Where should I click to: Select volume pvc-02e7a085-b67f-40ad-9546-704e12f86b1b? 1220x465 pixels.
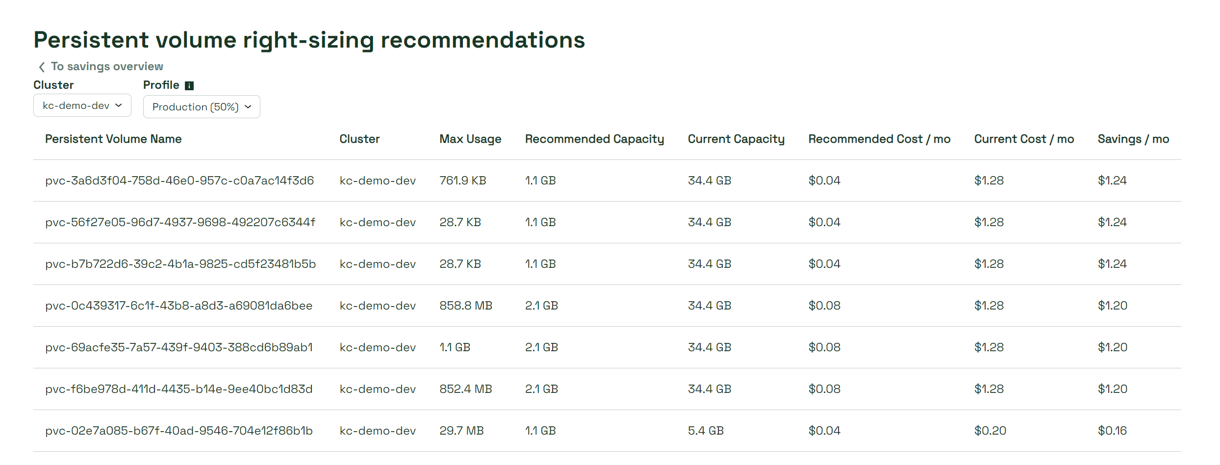[179, 431]
